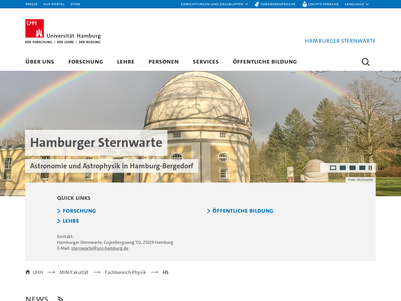
Task: Click the Hamburger Sternwarte header link
Action: tap(340, 41)
